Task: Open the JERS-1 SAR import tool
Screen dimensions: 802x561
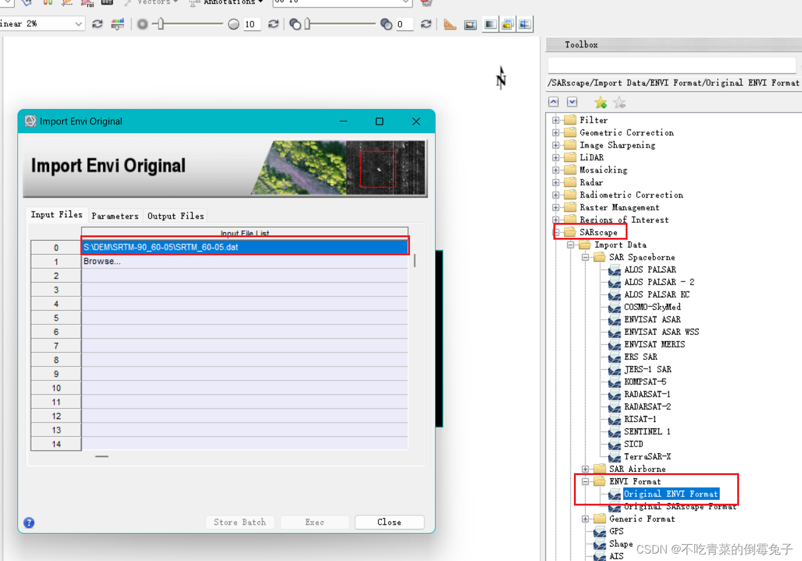Action: 647,369
